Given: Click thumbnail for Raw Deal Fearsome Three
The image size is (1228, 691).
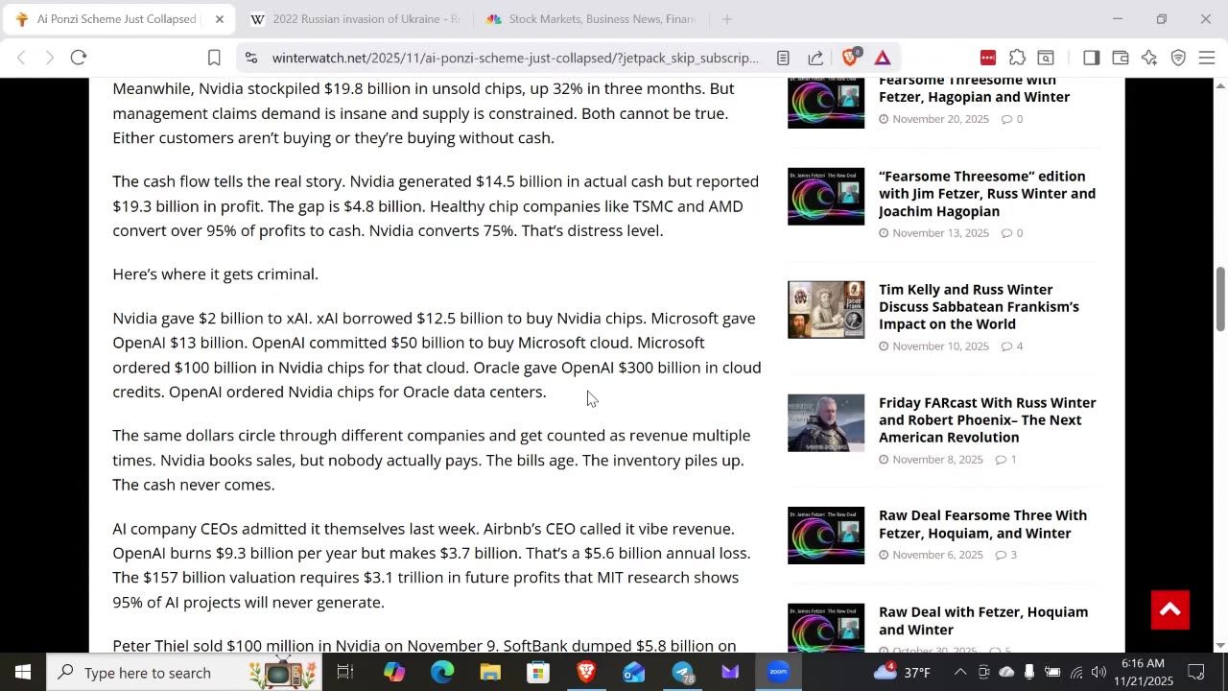Looking at the screenshot, I should coord(826,536).
